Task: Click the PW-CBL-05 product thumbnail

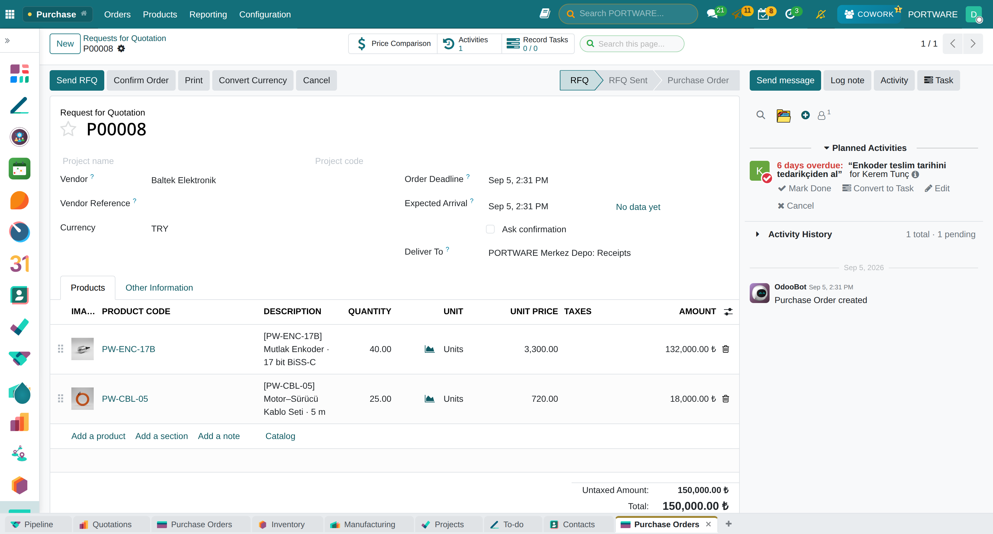Action: (83, 399)
